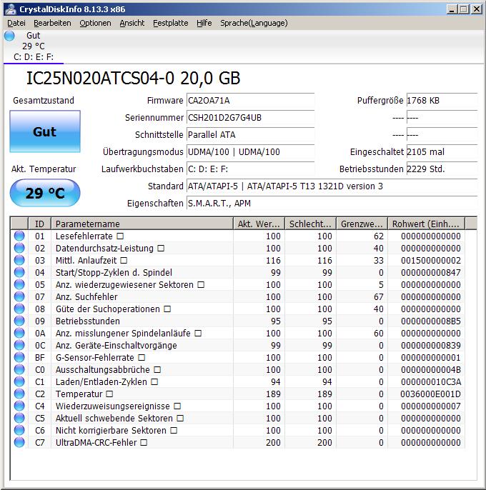The width and height of the screenshot is (486, 490).
Task: Click status orb for G-Sensor-Fehlerrate row
Action: (x=19, y=357)
